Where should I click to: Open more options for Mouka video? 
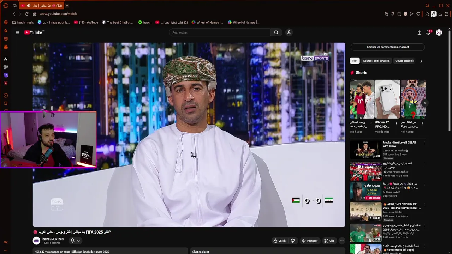[x=424, y=143]
